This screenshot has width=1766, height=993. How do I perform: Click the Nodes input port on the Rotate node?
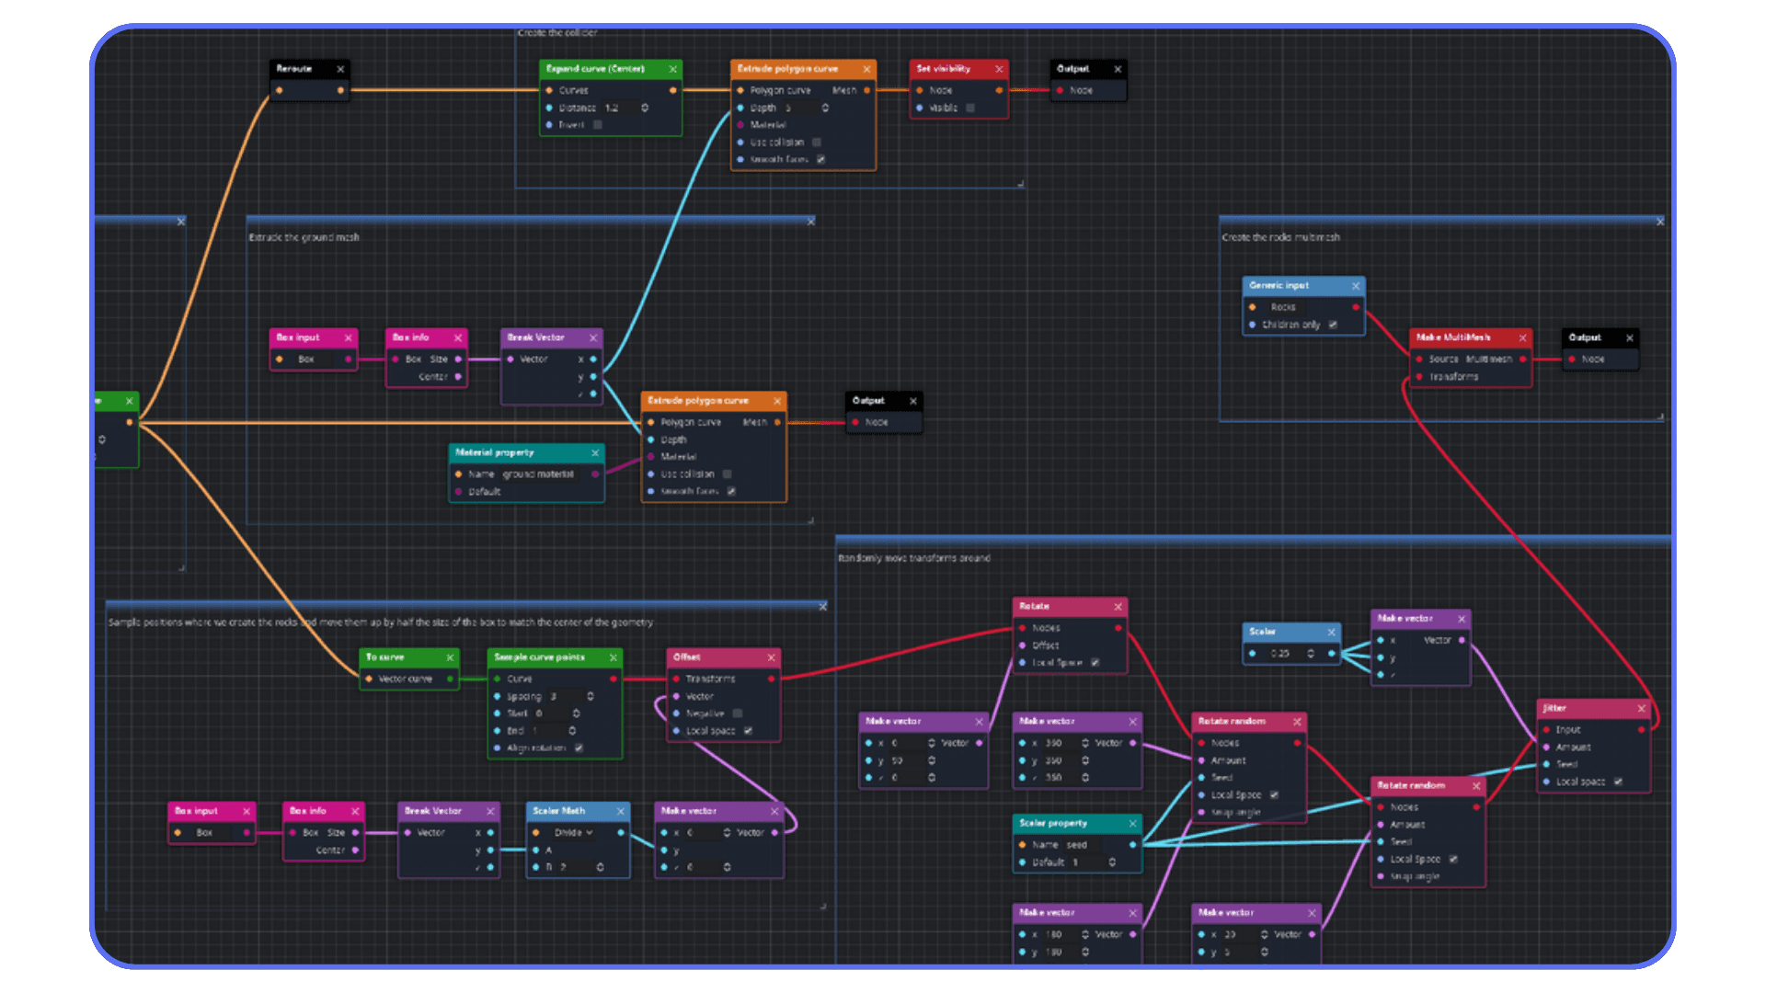click(1022, 627)
